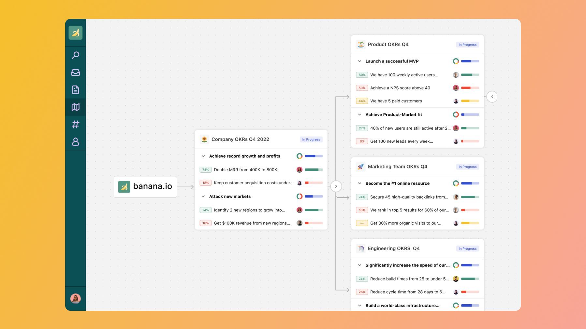Open '40% of new users are still active' result
Image resolution: width=586 pixels, height=329 pixels.
[x=410, y=128]
